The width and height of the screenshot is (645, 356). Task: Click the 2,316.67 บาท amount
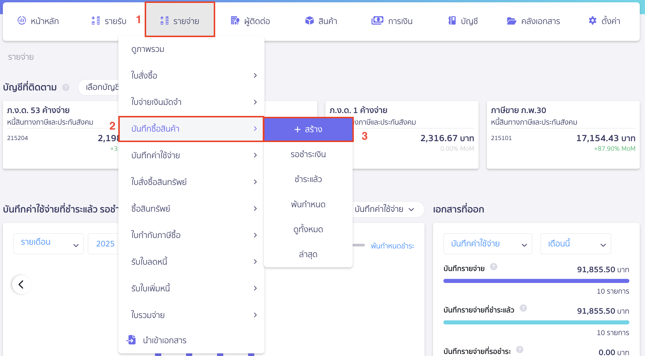[447, 138]
